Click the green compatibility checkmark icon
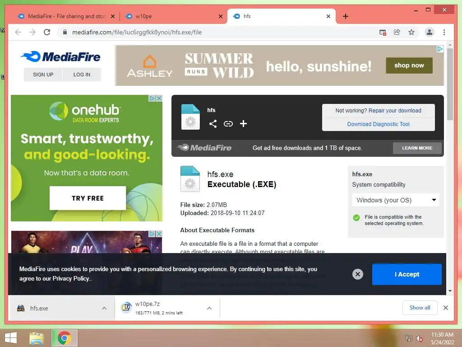 coord(356,218)
